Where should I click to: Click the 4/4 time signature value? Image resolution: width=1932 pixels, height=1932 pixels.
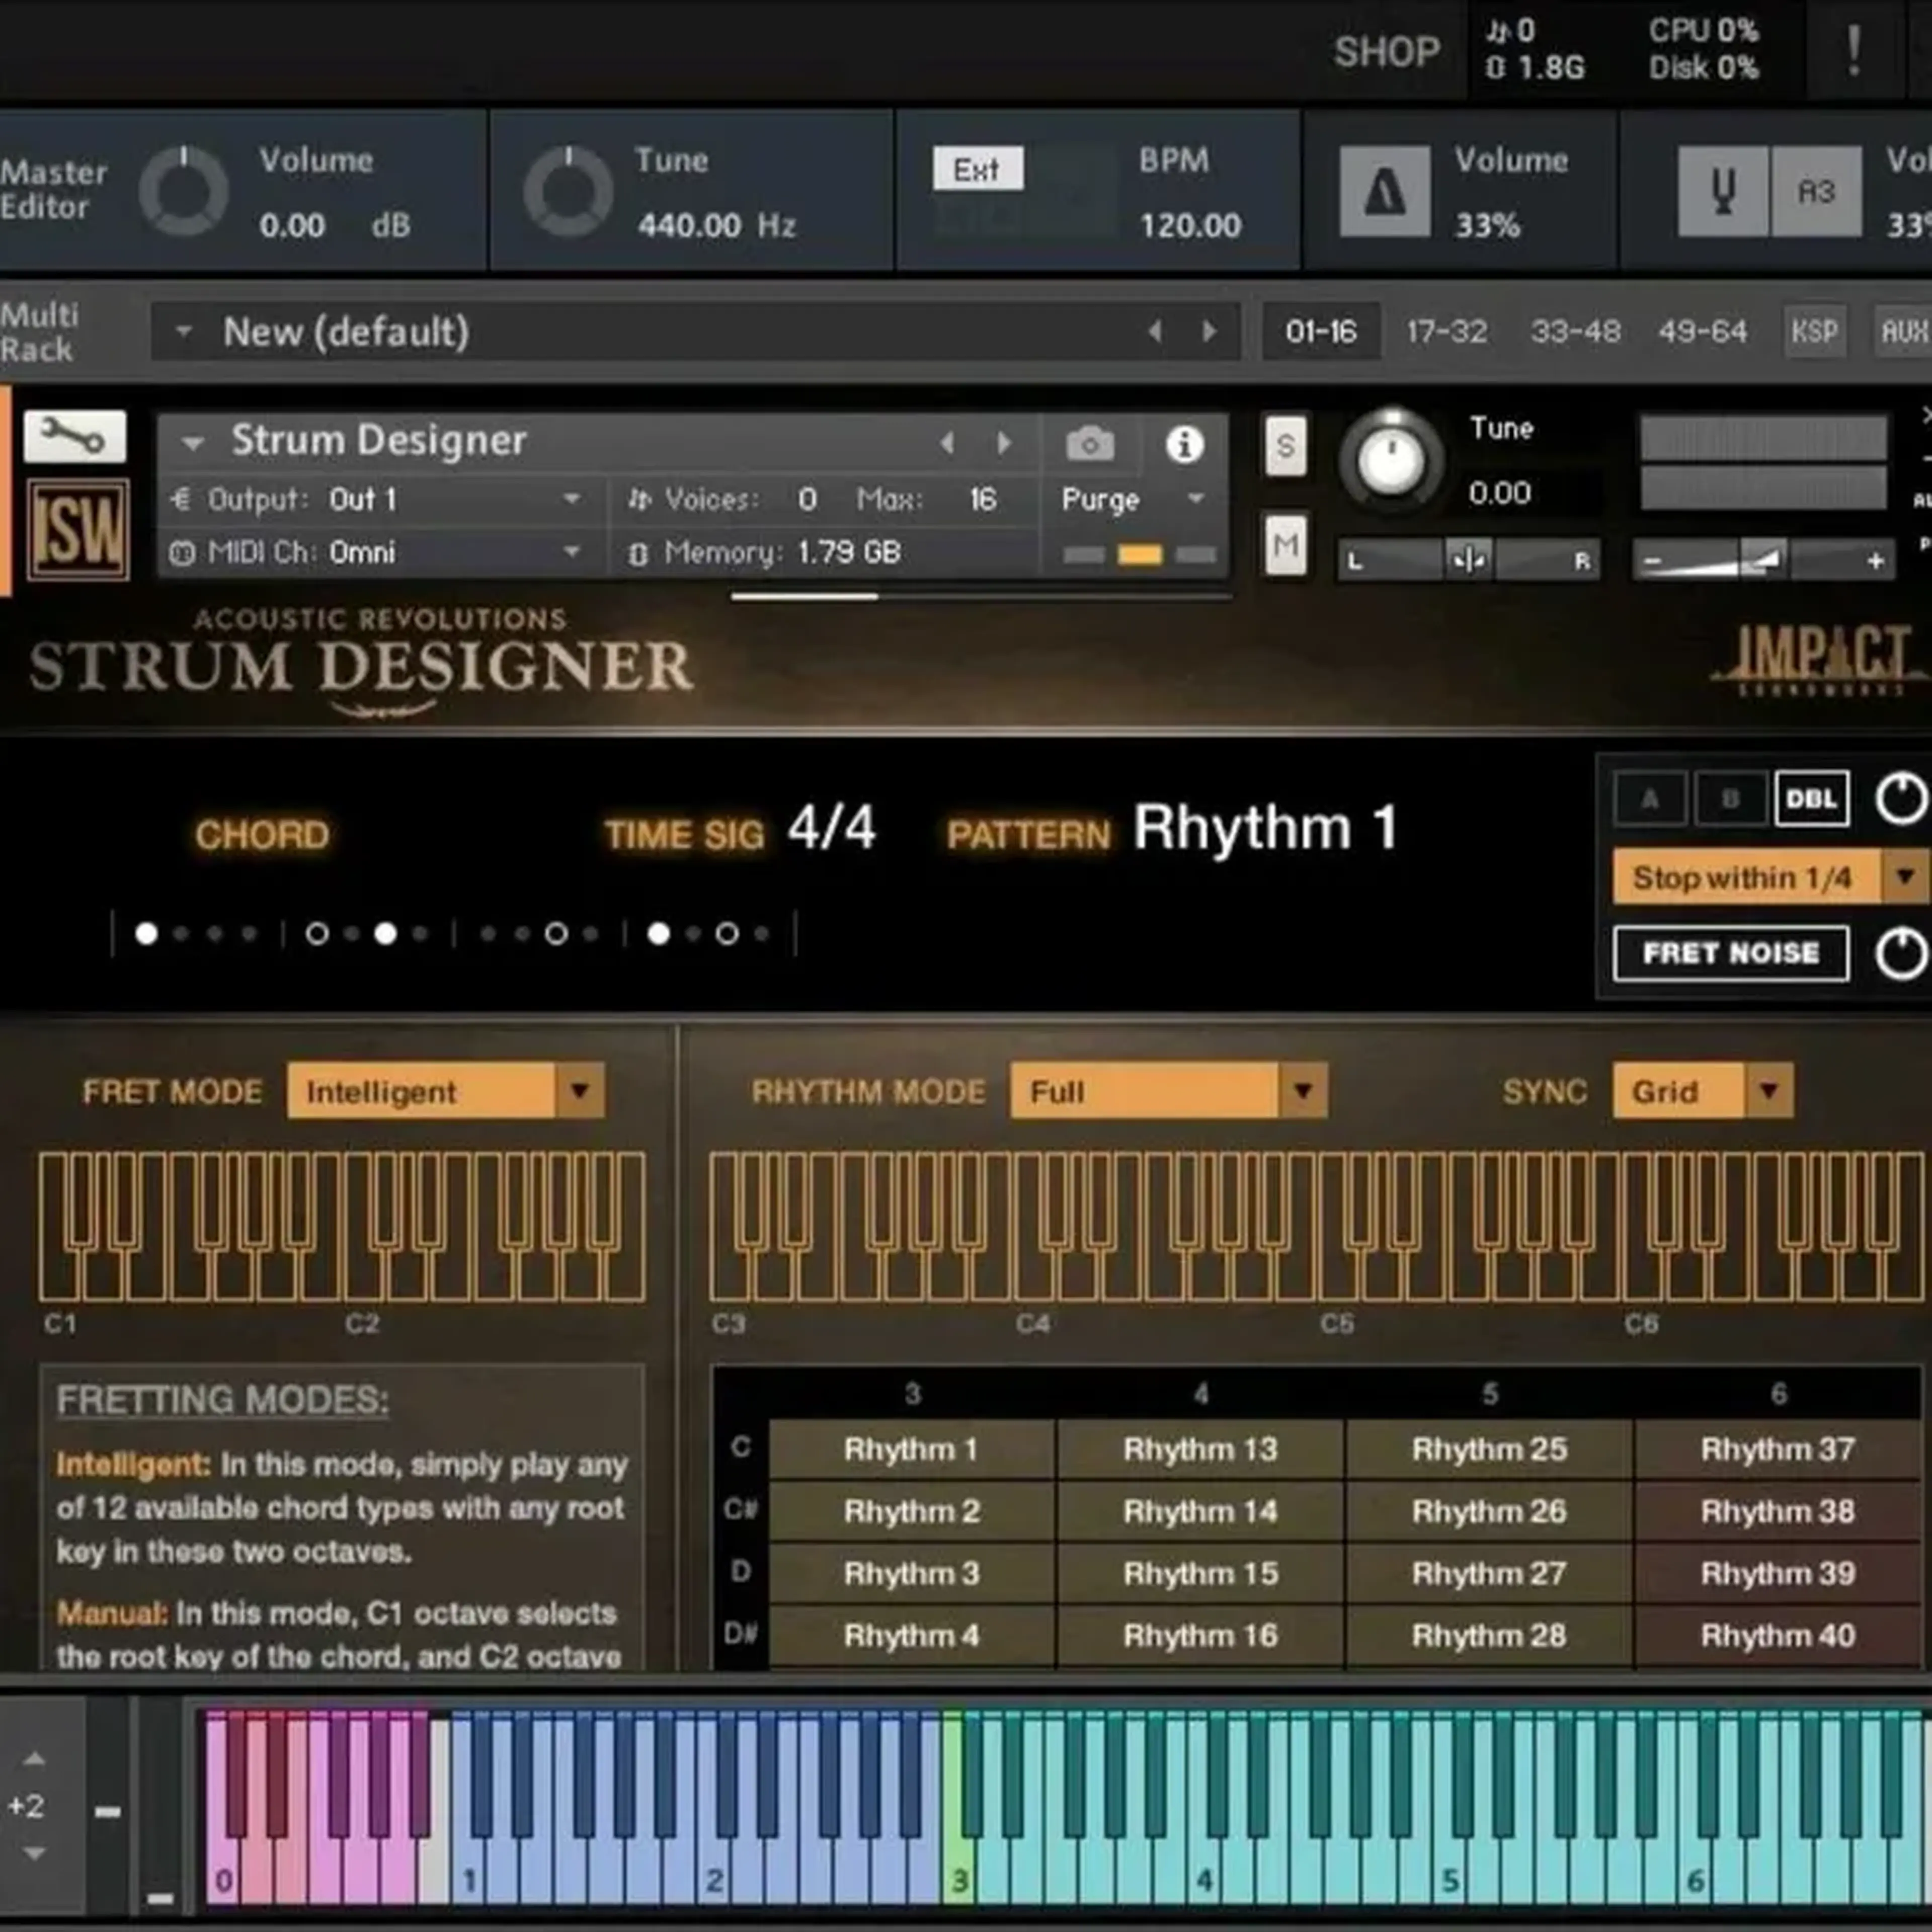point(832,828)
